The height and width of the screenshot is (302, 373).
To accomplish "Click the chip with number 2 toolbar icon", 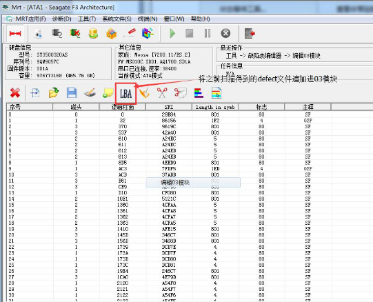I will (57, 34).
